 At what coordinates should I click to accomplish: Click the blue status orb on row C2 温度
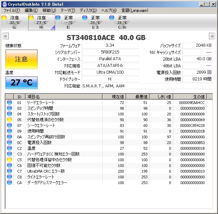point(9,148)
